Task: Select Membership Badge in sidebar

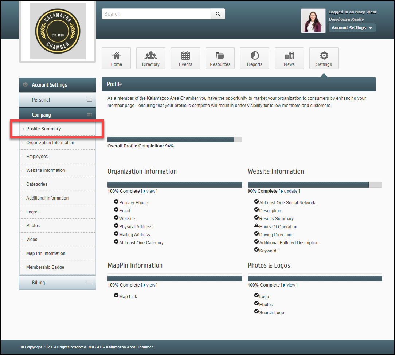Action: point(45,267)
